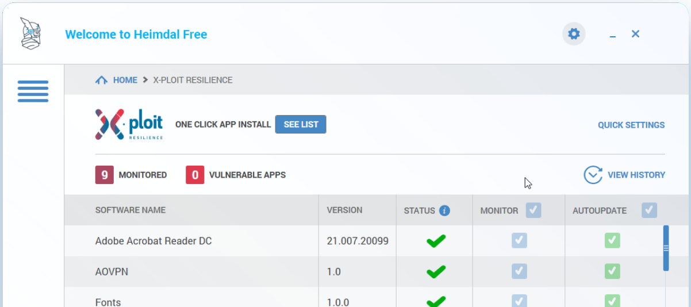This screenshot has height=307, width=691.
Task: Go to HOME in the breadcrumb
Action: (x=125, y=80)
